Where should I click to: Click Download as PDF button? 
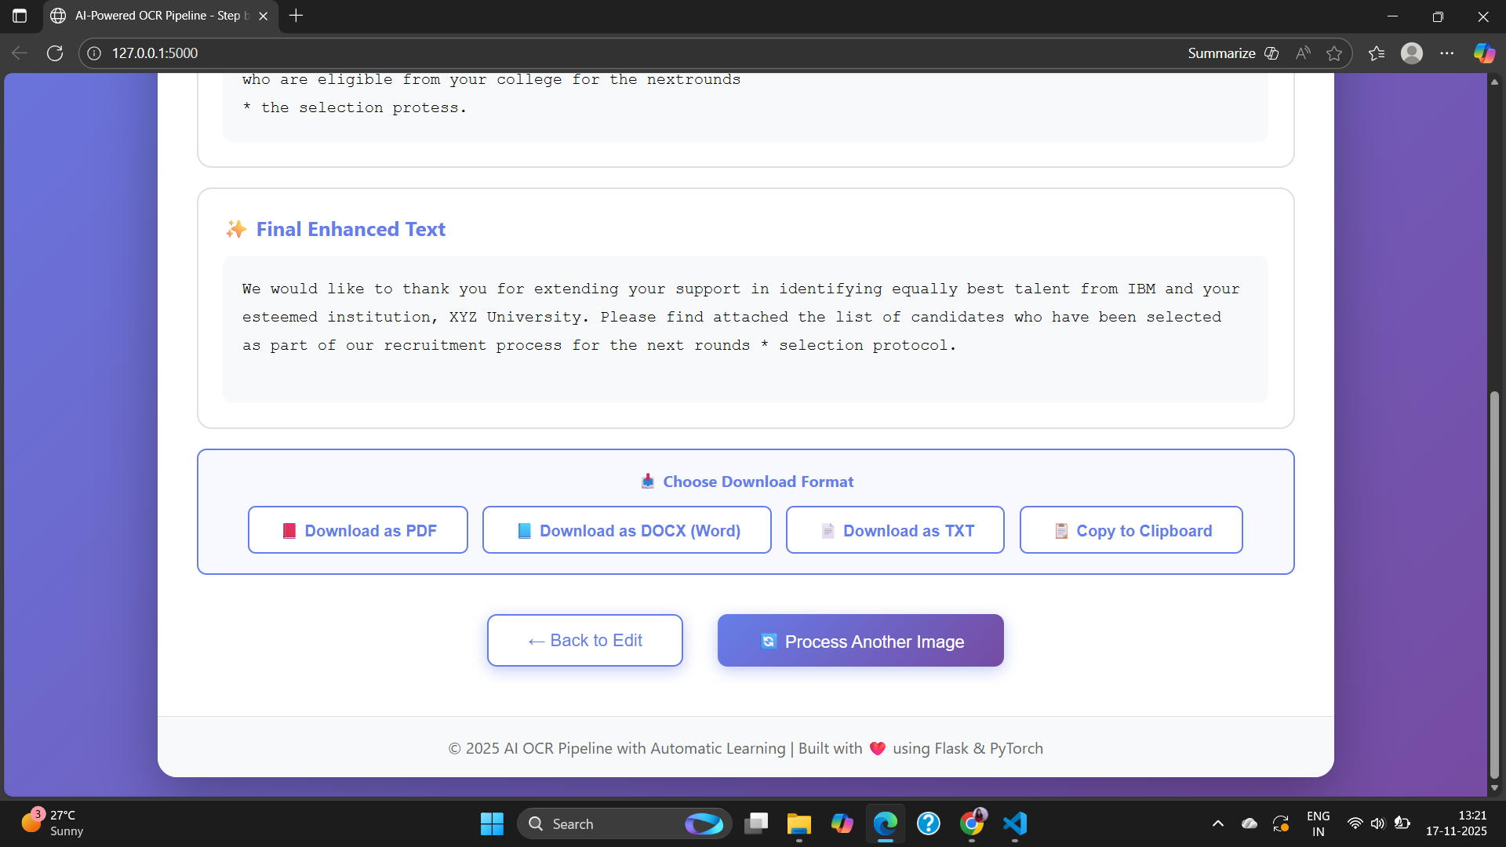[358, 531]
